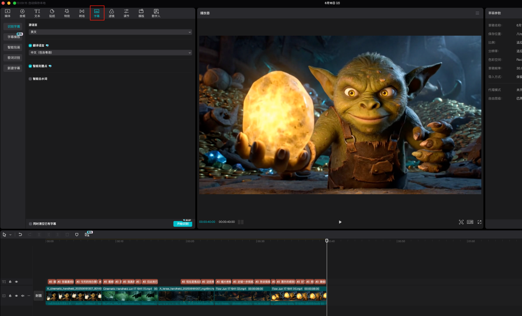Click the 保存位置 label in draft parameters
Screen dimensions: 522x316
pos(495,34)
